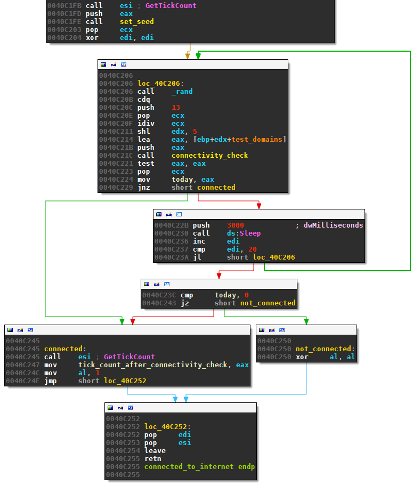
Task: Click list icon on the not_connected block
Action: [282, 330]
